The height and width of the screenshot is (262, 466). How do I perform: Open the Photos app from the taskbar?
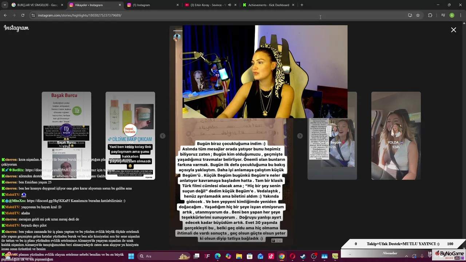click(324, 256)
